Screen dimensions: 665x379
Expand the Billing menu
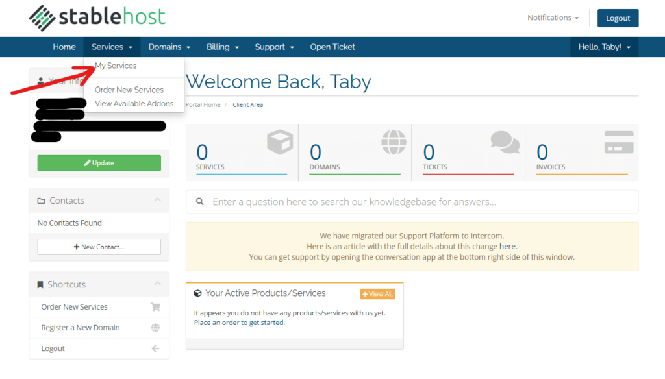(x=223, y=47)
